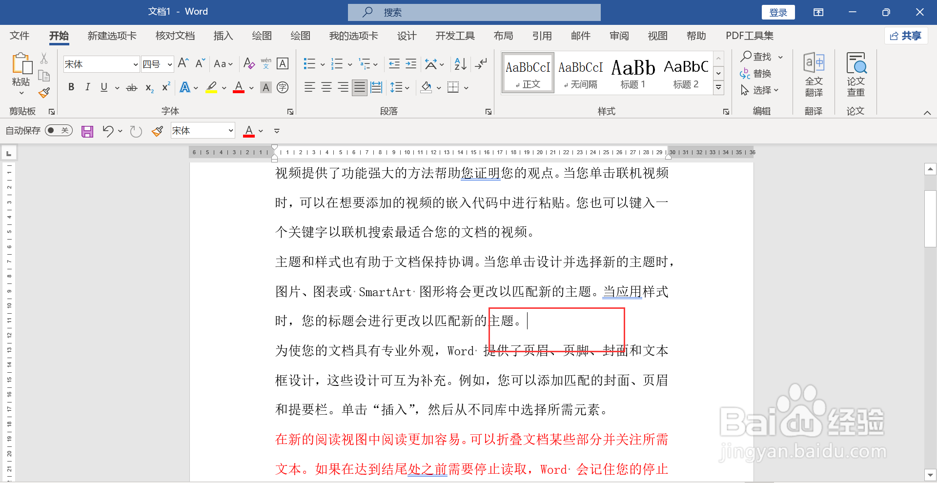Collapse the ribbon with chevron
The height and width of the screenshot is (483, 937).
pyautogui.click(x=927, y=113)
